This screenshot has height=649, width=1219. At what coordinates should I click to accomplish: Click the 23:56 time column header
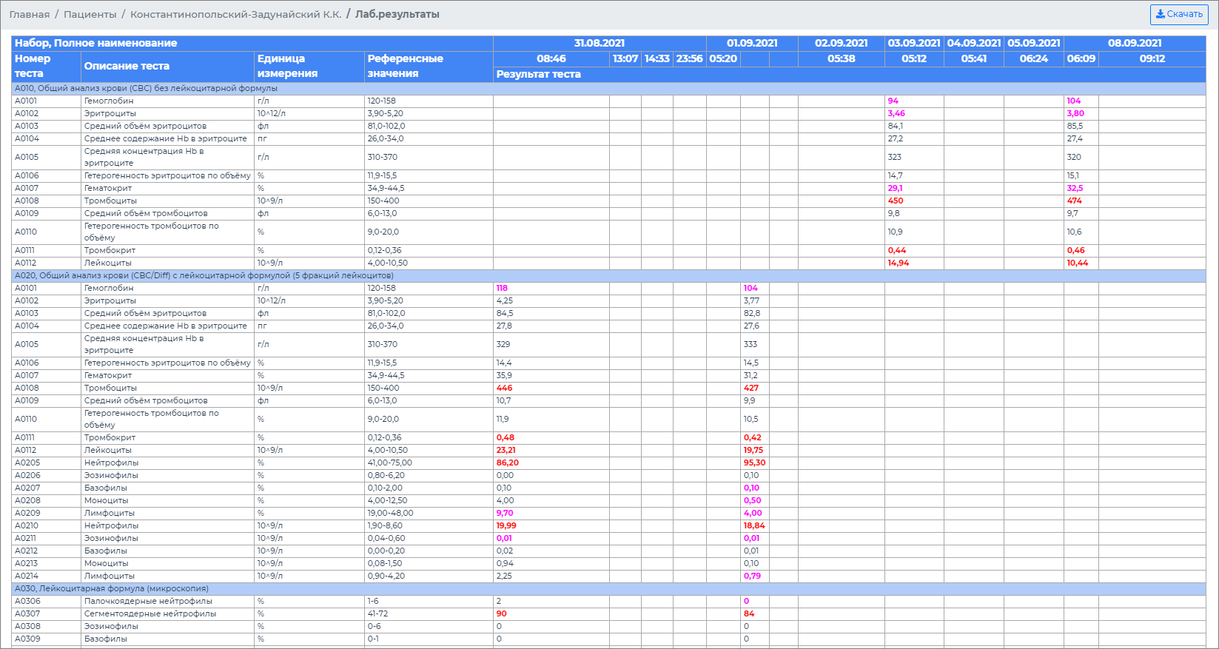coord(689,58)
